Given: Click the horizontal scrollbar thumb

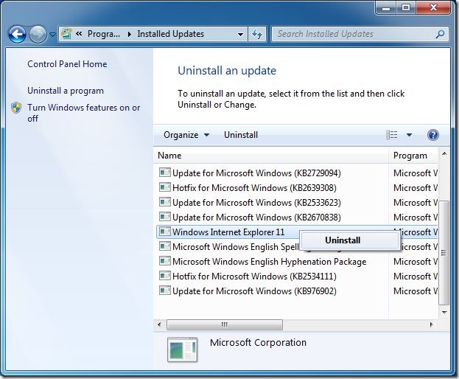Looking at the screenshot, I should click(225, 324).
